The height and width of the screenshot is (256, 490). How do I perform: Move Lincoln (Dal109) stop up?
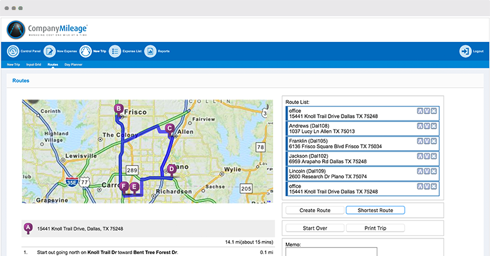click(x=420, y=171)
